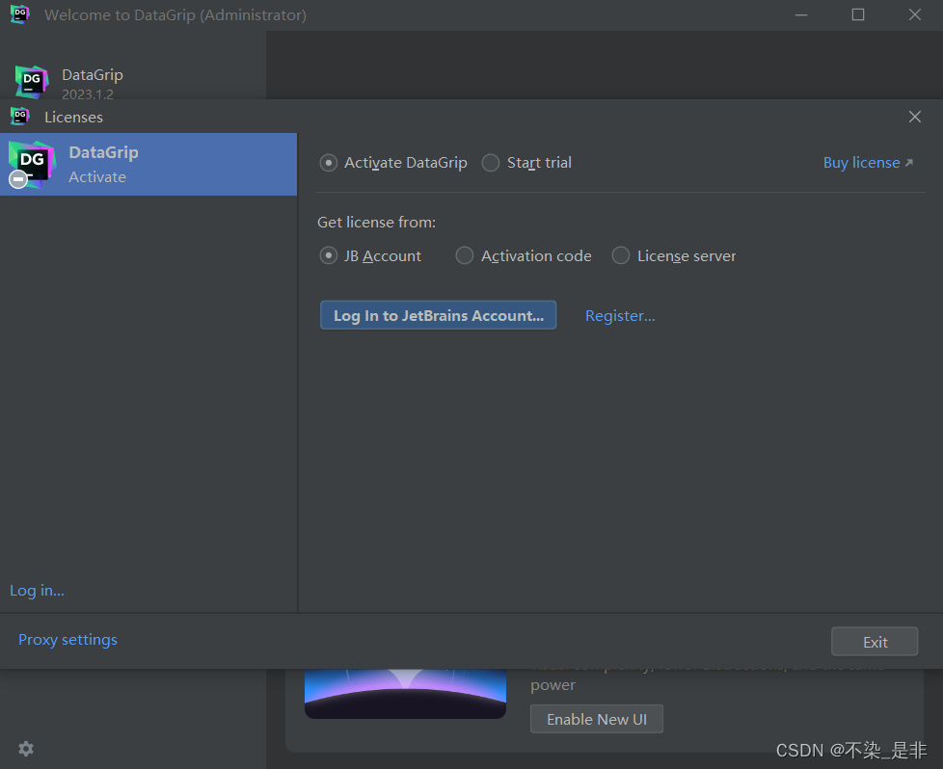This screenshot has width=943, height=769.
Task: Open Proxy settings link
Action: click(67, 640)
